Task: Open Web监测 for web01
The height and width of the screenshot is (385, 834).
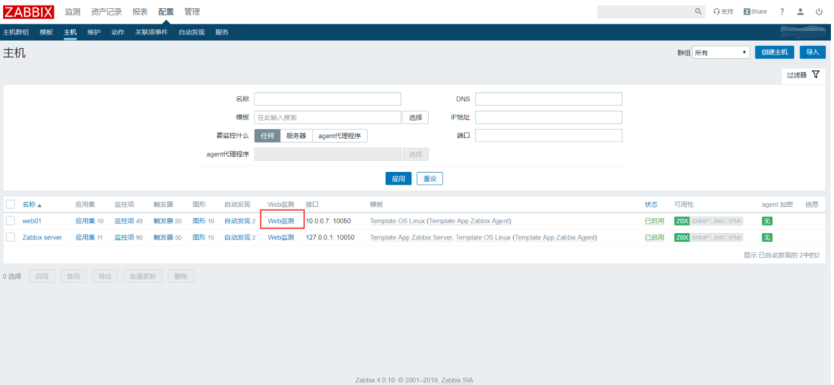Action: 281,221
